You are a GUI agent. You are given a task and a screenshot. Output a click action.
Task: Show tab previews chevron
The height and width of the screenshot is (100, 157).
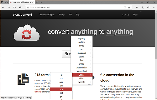(x=41, y=2)
